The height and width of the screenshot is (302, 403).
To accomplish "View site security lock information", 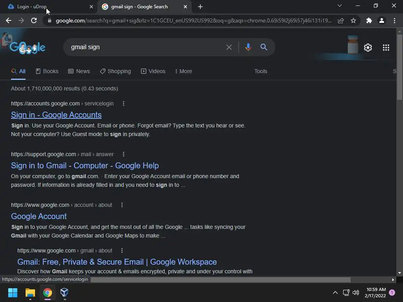I will pos(50,20).
